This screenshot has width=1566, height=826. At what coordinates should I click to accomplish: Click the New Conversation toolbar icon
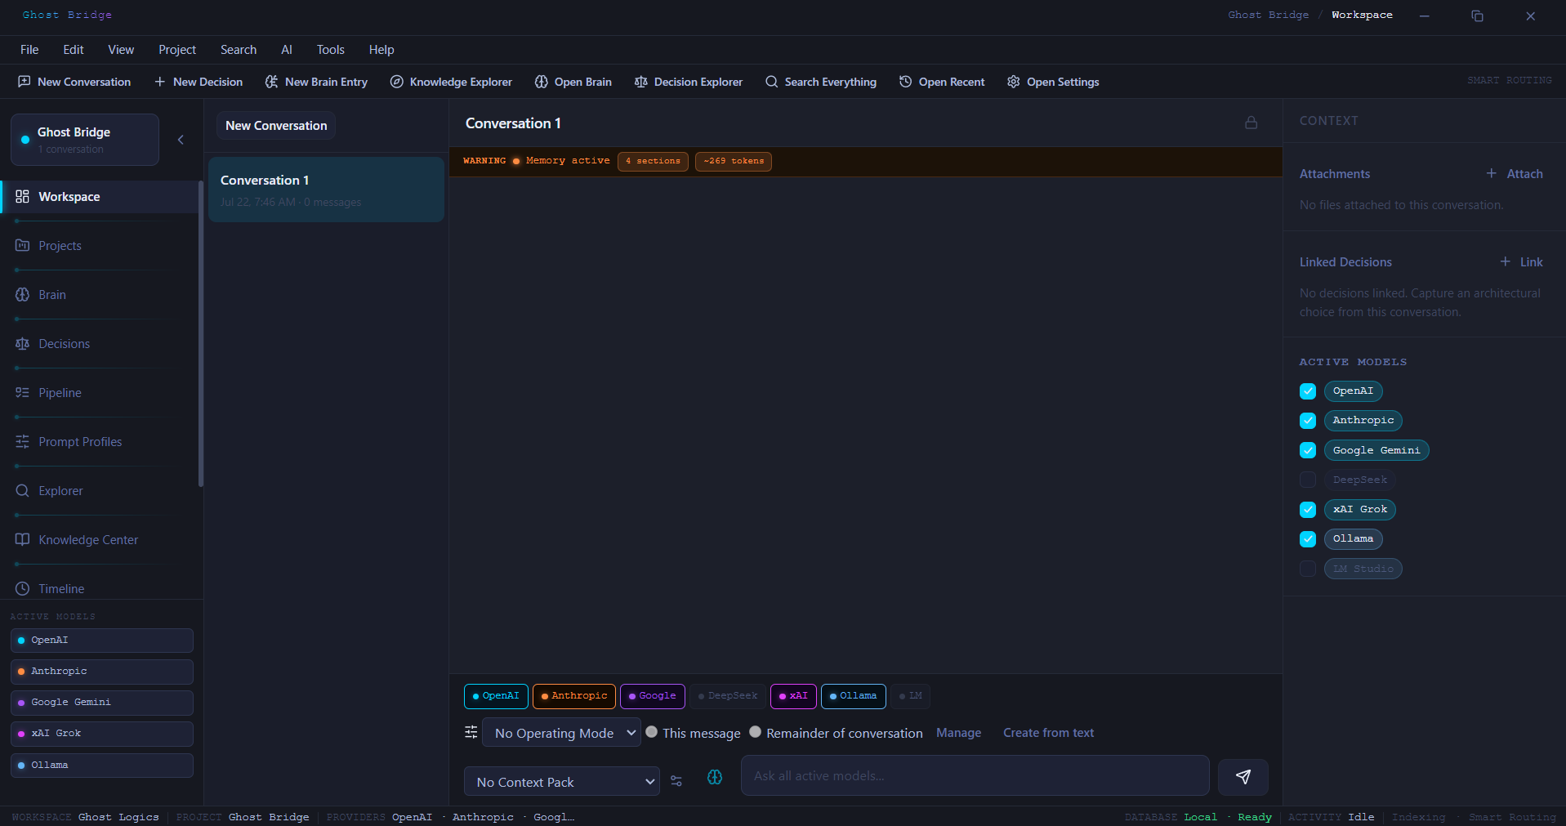click(25, 82)
